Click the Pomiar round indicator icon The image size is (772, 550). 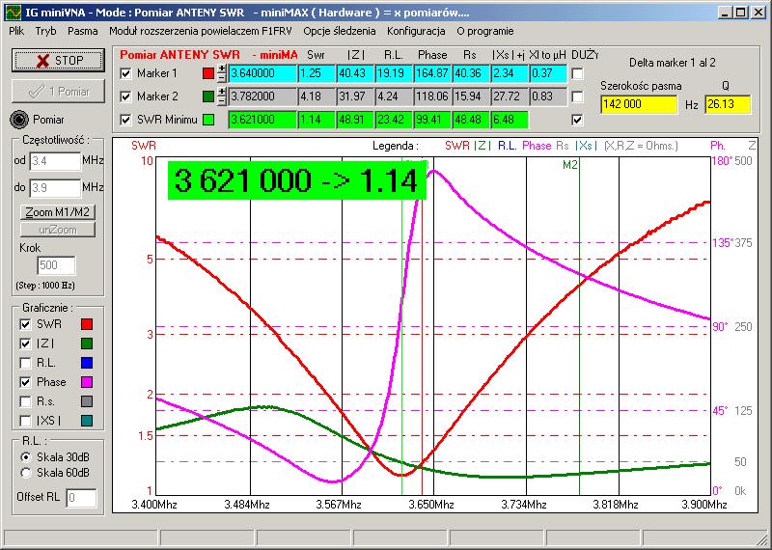point(20,120)
